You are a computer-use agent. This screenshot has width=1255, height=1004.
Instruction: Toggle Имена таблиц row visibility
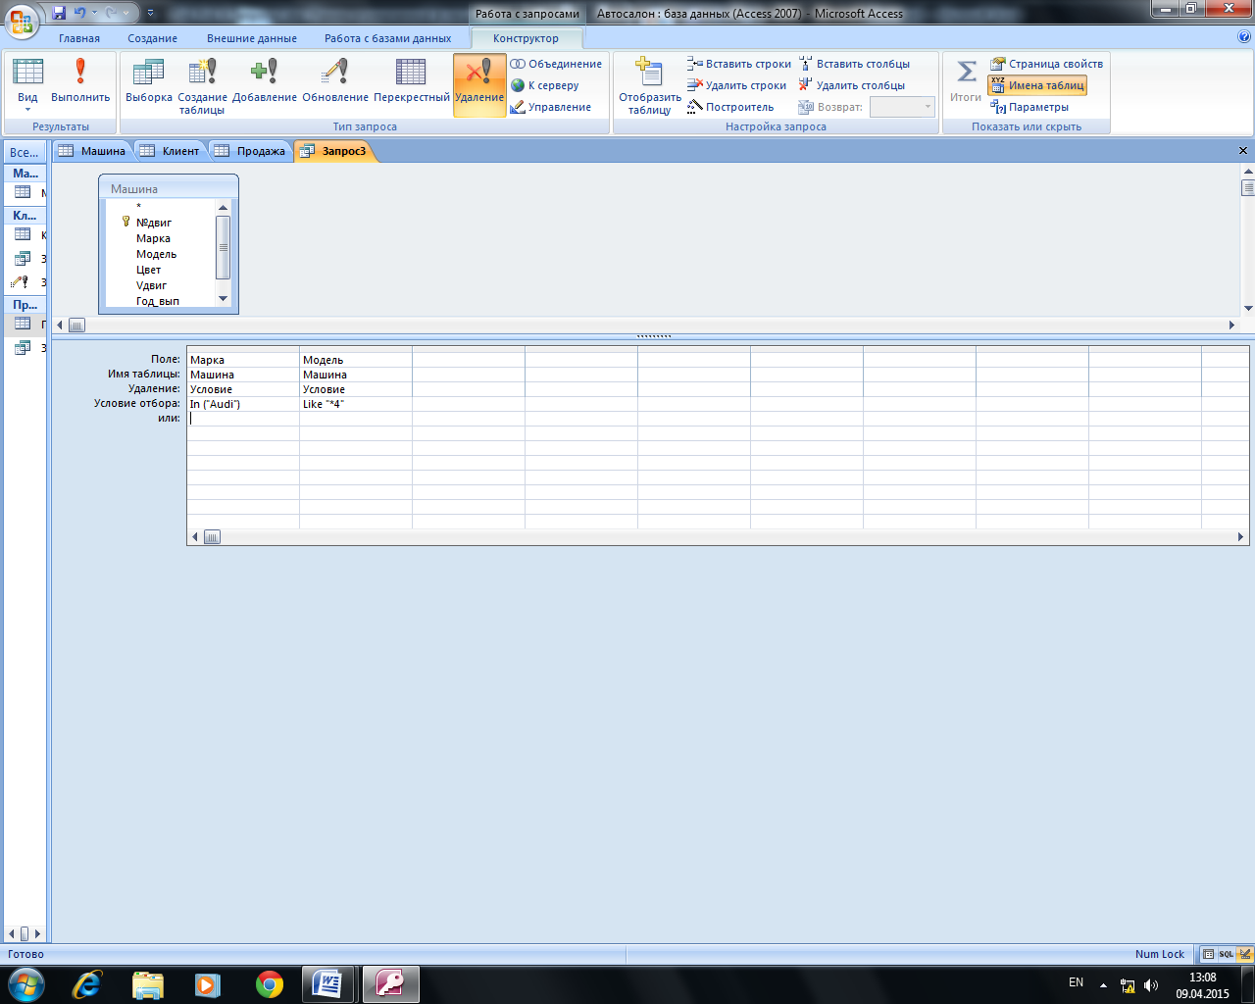coord(1037,85)
